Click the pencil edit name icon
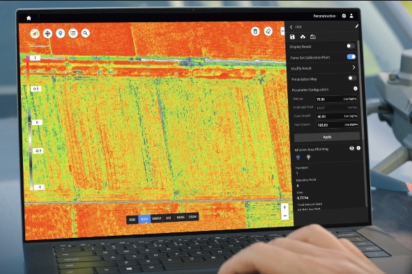Viewport: 412px width, 274px height. click(x=356, y=26)
